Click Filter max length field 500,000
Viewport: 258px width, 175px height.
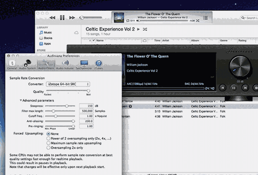pyautogui.click(x=86, y=111)
